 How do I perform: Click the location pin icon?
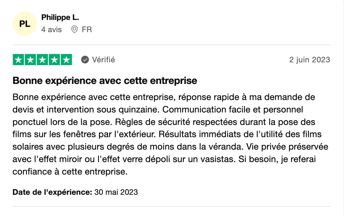click(74, 29)
